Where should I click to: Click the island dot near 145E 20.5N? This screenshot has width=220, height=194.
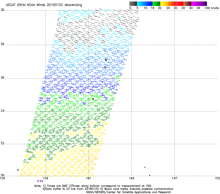pyautogui.click(x=145, y=167)
